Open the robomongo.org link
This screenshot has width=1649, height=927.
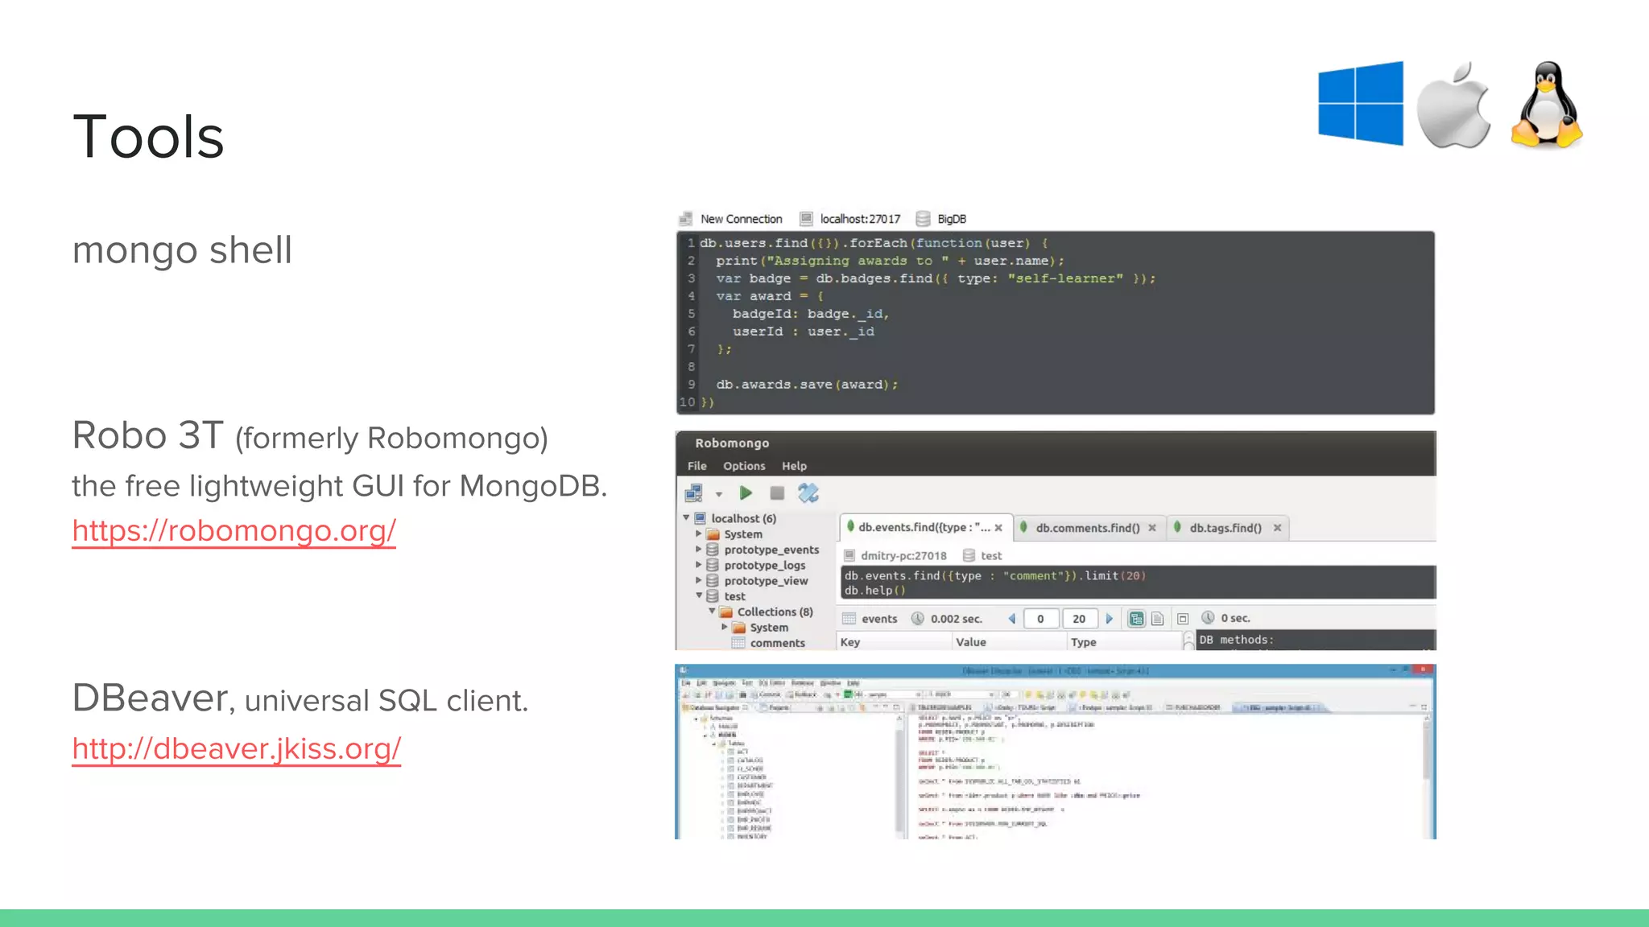(234, 531)
